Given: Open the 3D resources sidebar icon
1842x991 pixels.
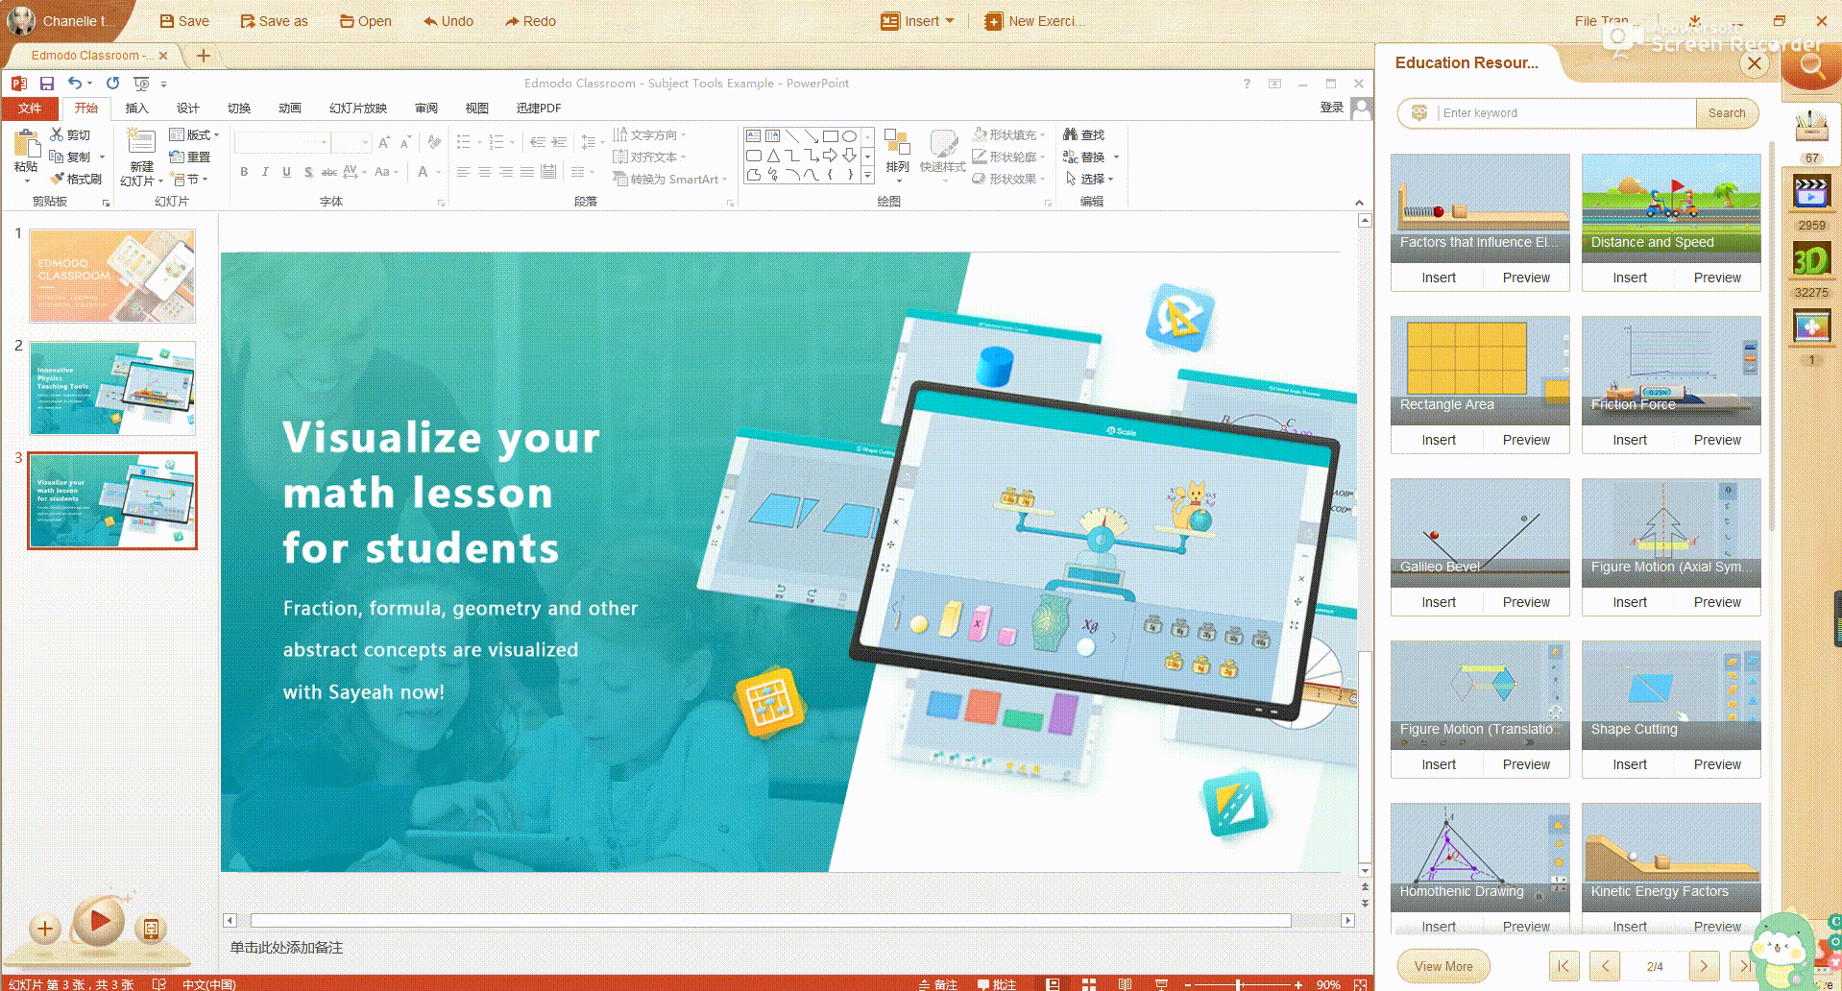Looking at the screenshot, I should pyautogui.click(x=1811, y=260).
